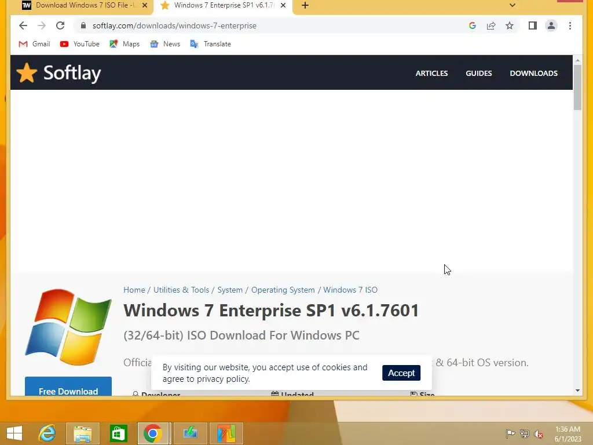
Task: Open the ARTICLES menu
Action: [431, 74]
